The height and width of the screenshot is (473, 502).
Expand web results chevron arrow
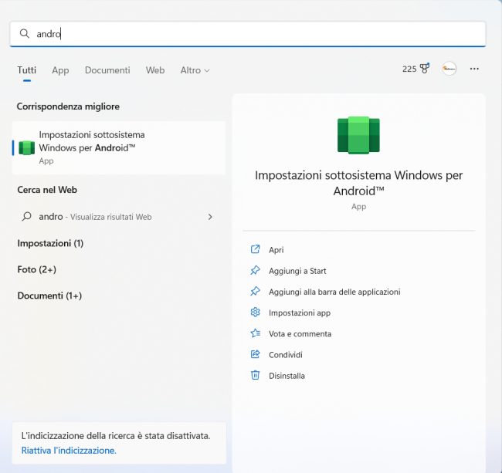click(210, 217)
